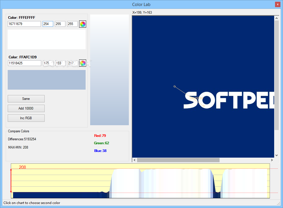283x208 pixels.
Task: Click the image scroll right arrow
Action: point(272,160)
